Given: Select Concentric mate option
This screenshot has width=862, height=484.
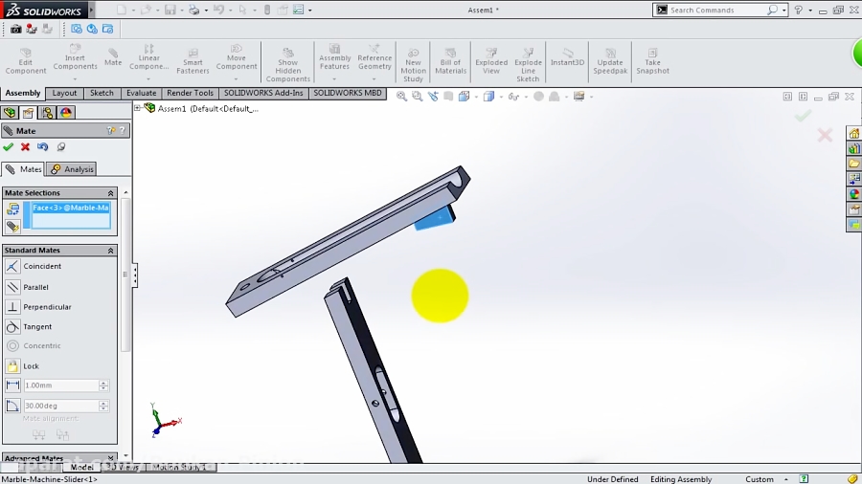Looking at the screenshot, I should point(34,345).
